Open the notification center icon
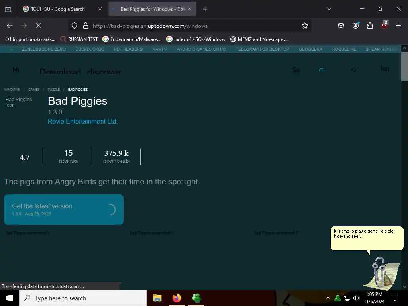 395,298
